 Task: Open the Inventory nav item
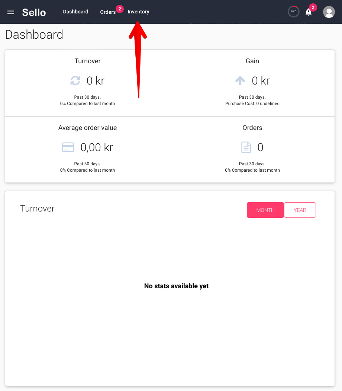(138, 12)
